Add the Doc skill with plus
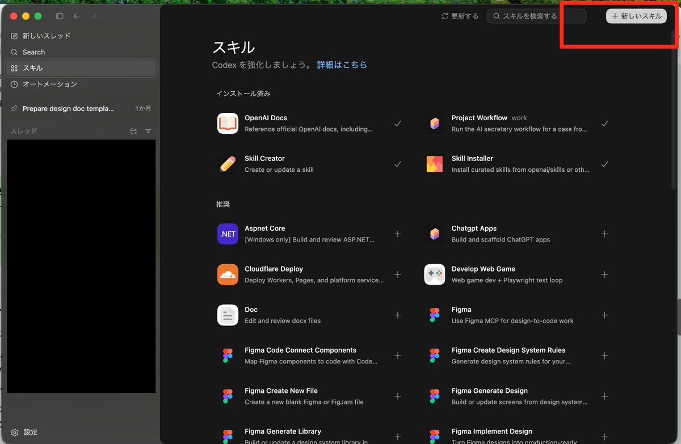 click(398, 315)
